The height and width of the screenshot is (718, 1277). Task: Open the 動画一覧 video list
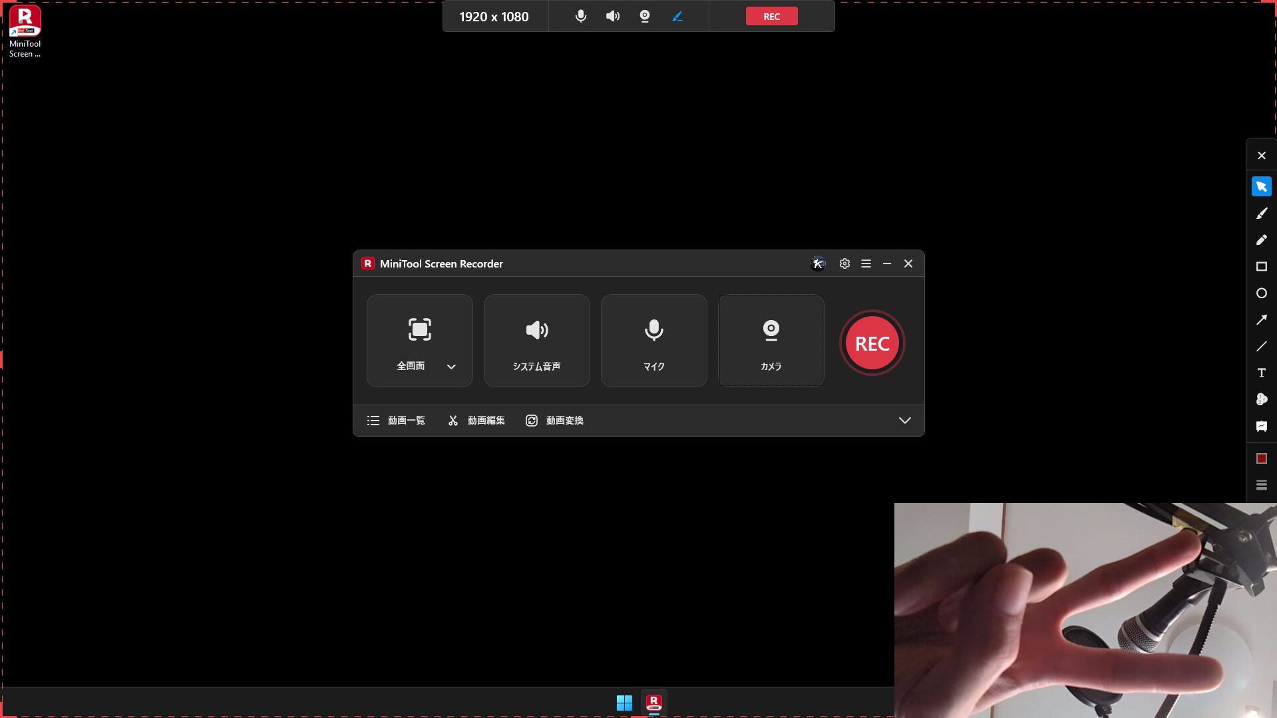396,421
